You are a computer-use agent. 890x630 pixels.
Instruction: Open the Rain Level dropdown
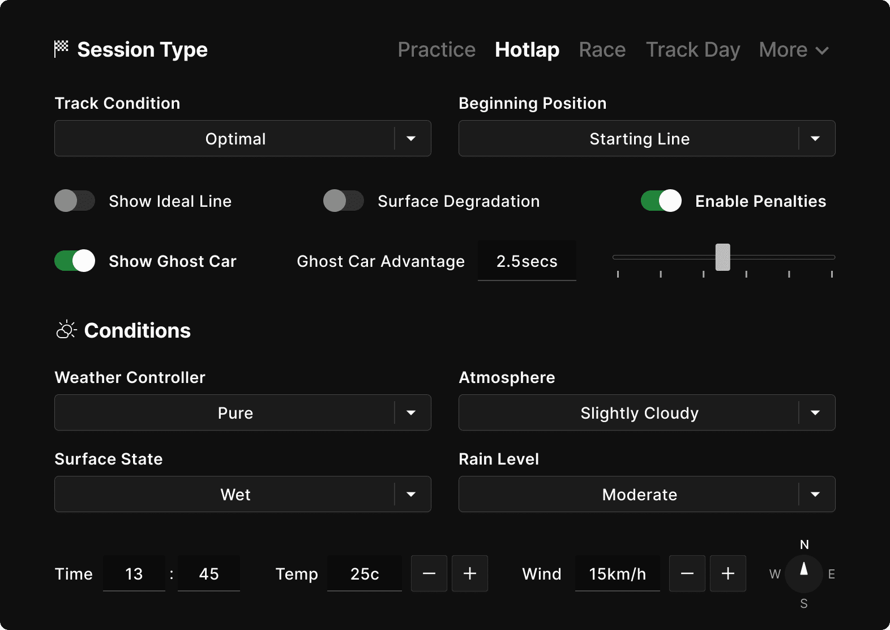tap(647, 494)
